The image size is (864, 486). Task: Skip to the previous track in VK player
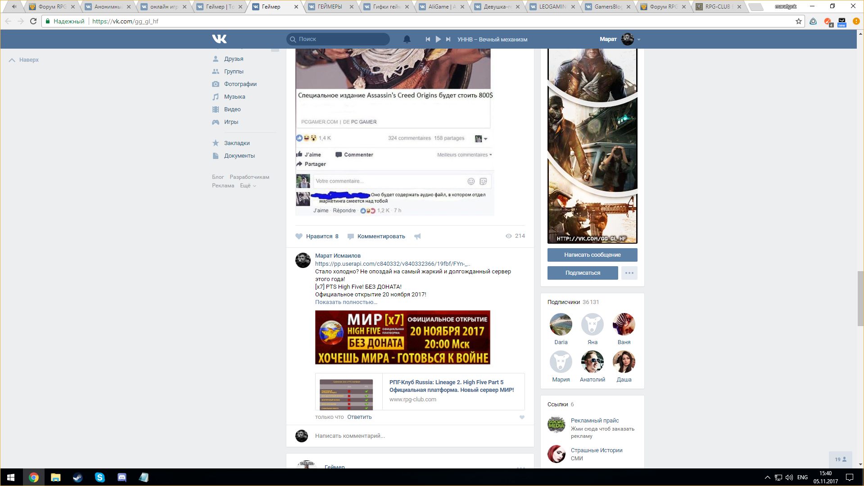click(x=428, y=39)
